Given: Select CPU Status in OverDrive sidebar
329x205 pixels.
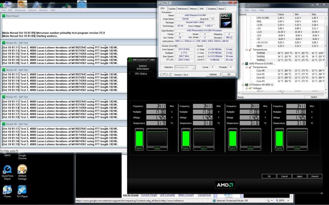Looking at the screenshot, I should coord(141,74).
